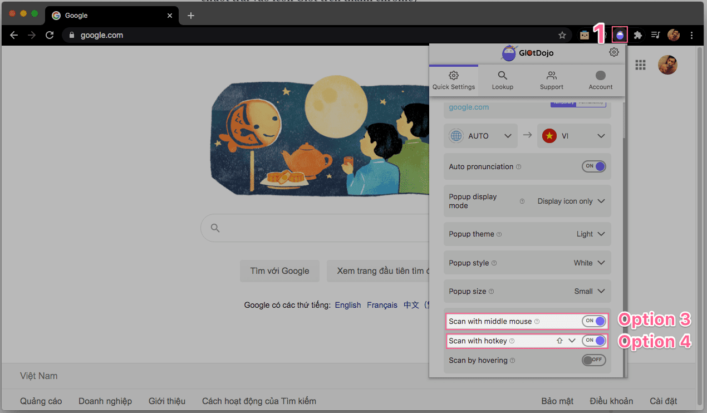The image size is (707, 413).
Task: Switch Google language to Français
Action: (382, 305)
